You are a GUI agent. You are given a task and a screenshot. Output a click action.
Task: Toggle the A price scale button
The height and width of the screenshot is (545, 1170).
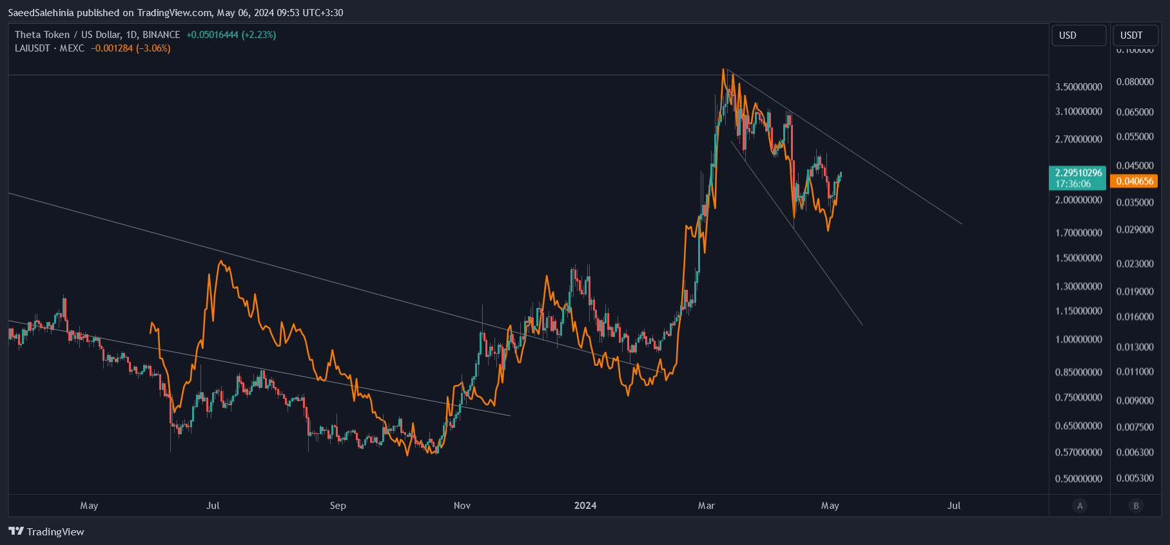pyautogui.click(x=1080, y=506)
